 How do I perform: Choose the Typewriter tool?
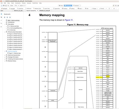[56, 9]
